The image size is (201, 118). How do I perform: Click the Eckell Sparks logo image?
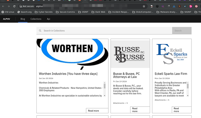[x=172, y=54]
